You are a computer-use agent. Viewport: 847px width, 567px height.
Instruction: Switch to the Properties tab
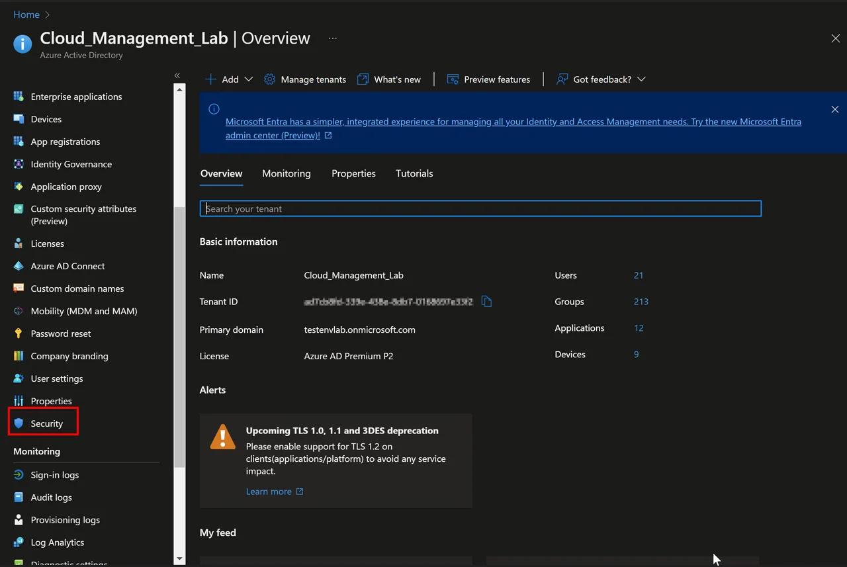353,173
